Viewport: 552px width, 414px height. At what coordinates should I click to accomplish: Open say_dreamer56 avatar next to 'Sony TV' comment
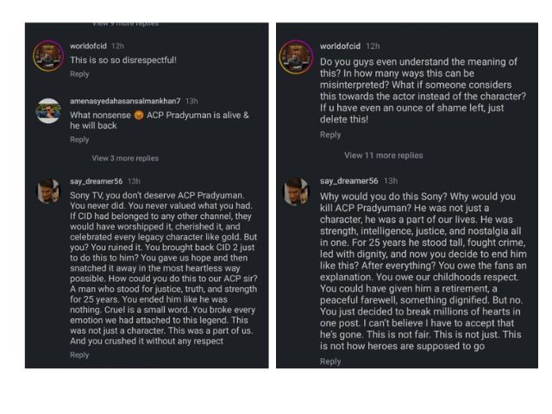(49, 191)
